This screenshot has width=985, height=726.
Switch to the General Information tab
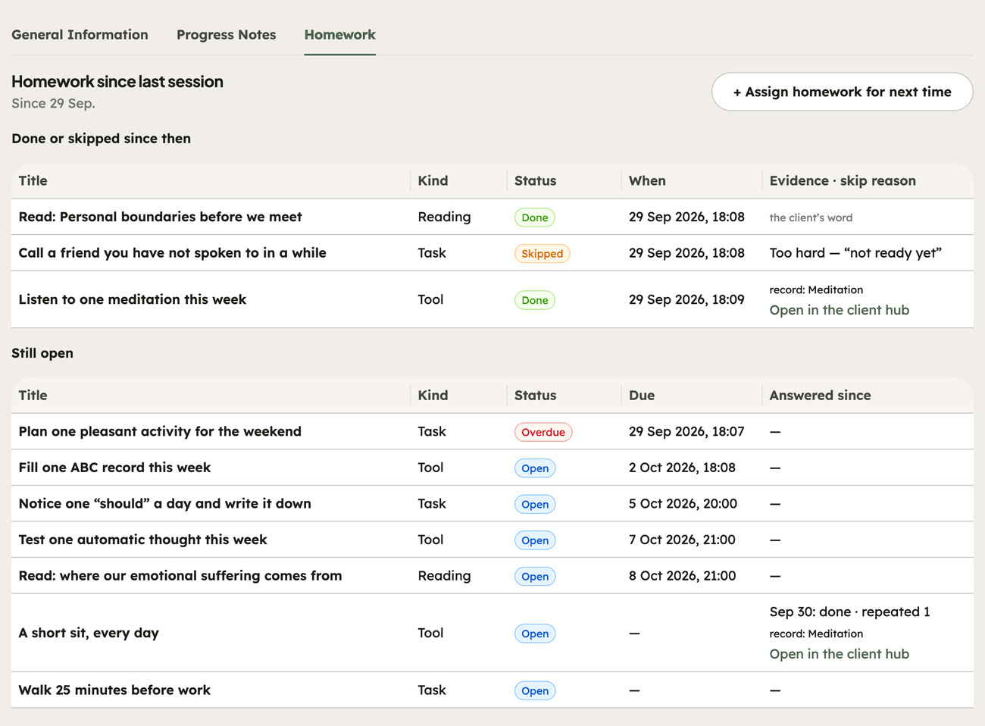[80, 35]
